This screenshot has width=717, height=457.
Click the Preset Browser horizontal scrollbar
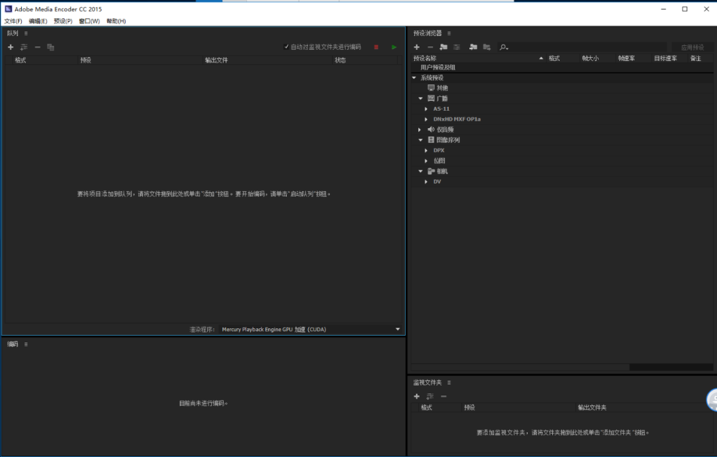pyautogui.click(x=520, y=367)
